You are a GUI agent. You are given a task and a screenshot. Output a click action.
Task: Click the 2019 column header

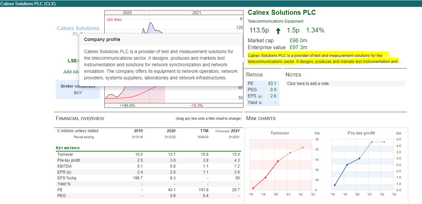[x=138, y=131]
